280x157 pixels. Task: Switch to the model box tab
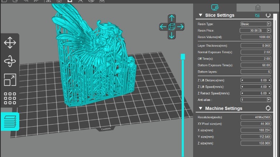tap(257, 8)
